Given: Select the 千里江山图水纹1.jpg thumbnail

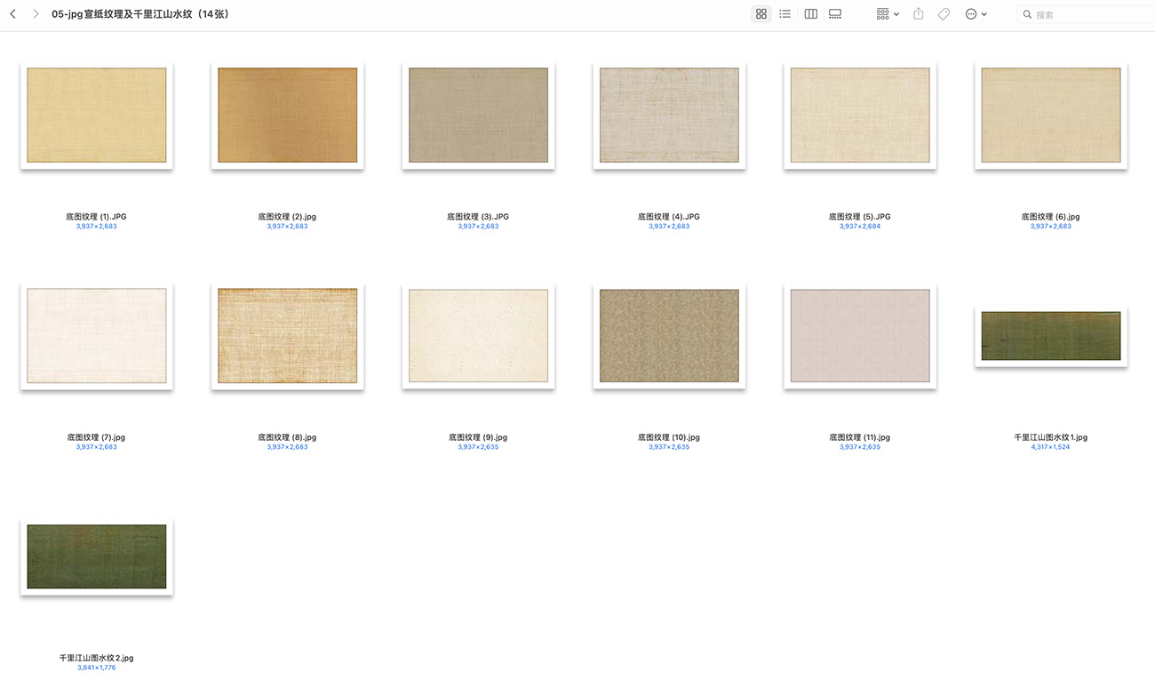Looking at the screenshot, I should pyautogui.click(x=1051, y=336).
